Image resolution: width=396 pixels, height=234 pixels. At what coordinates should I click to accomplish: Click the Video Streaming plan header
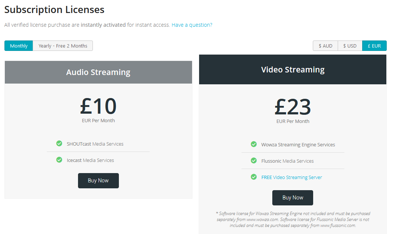(x=293, y=69)
